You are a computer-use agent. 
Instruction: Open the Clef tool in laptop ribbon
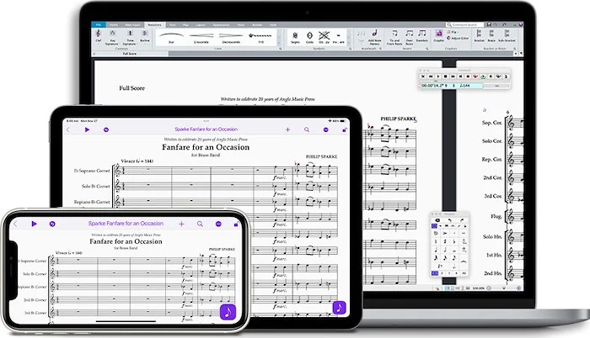[x=99, y=36]
